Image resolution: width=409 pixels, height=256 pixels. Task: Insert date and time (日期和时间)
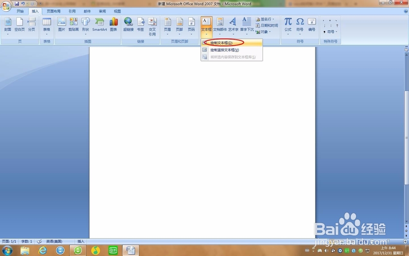pyautogui.click(x=267, y=25)
